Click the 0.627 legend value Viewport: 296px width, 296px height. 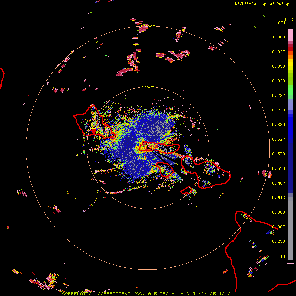coord(279,139)
